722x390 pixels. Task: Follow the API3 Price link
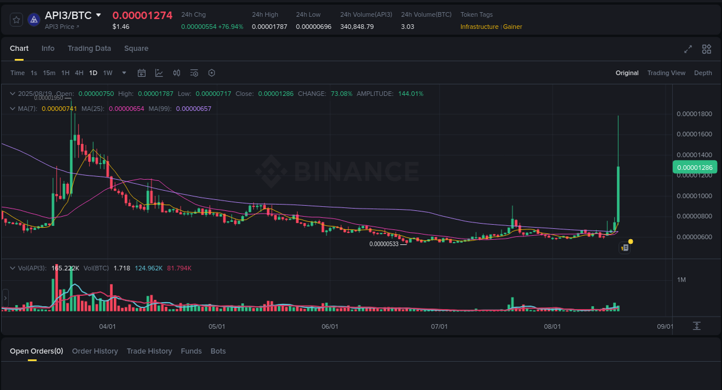(x=62, y=27)
